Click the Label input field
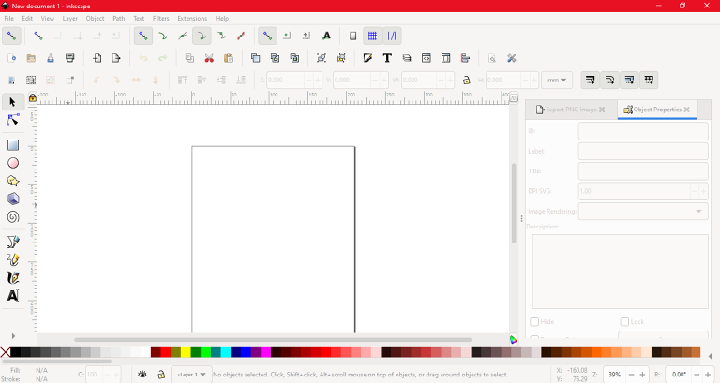Screen dimensions: 720x383 coord(643,151)
